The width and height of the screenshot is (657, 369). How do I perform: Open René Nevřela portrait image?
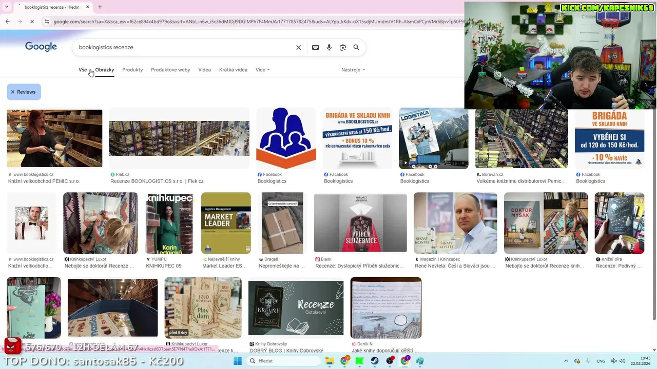click(455, 223)
